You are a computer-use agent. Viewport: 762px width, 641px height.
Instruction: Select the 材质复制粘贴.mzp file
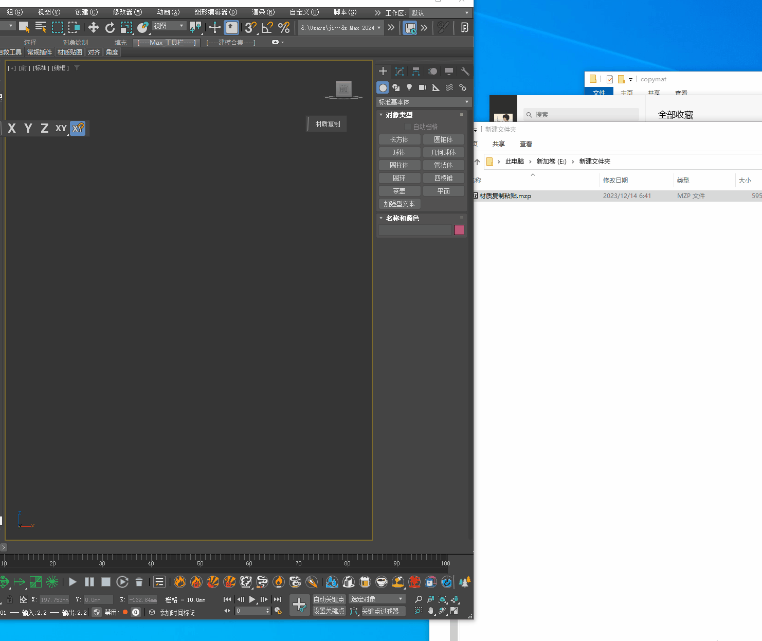point(505,196)
